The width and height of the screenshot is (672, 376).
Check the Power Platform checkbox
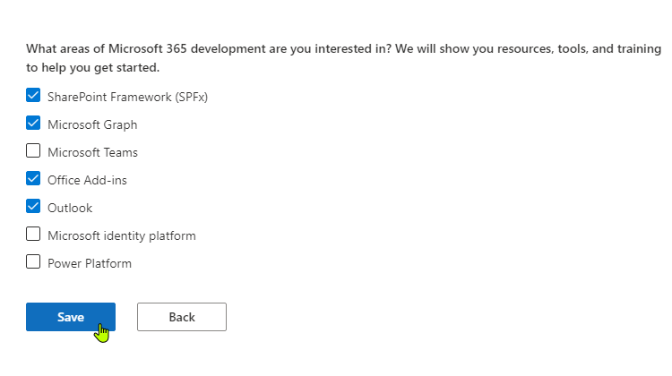click(x=33, y=262)
